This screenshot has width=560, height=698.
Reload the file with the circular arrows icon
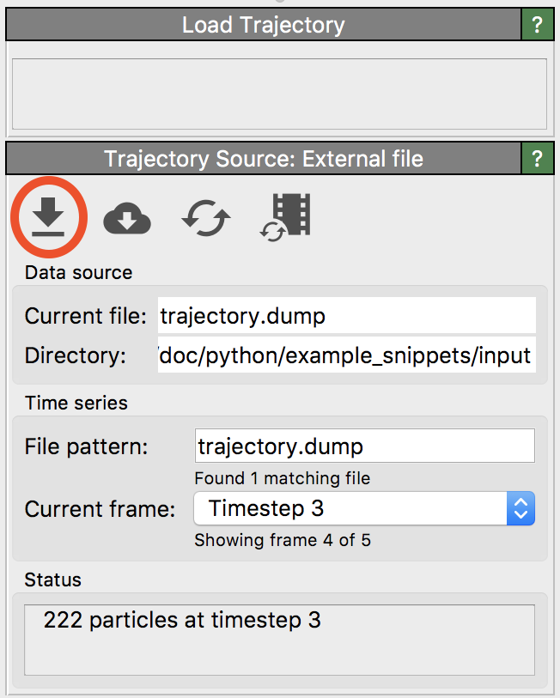[x=206, y=219]
